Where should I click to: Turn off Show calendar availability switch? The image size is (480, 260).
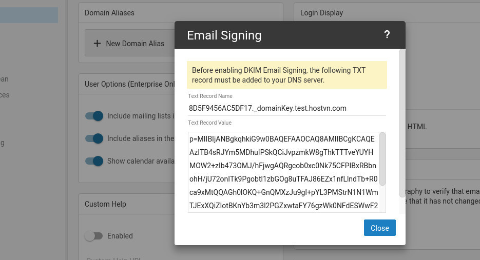coord(94,161)
